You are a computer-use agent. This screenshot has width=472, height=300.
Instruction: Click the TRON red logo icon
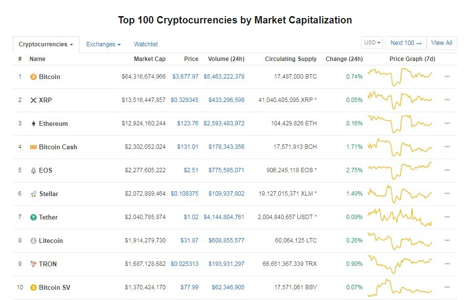33,264
